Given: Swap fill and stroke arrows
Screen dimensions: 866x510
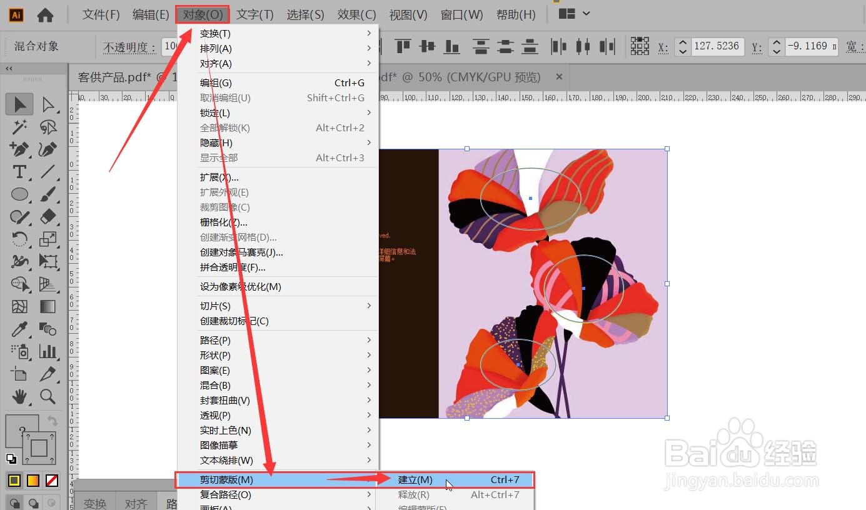Looking at the screenshot, I should [53, 421].
